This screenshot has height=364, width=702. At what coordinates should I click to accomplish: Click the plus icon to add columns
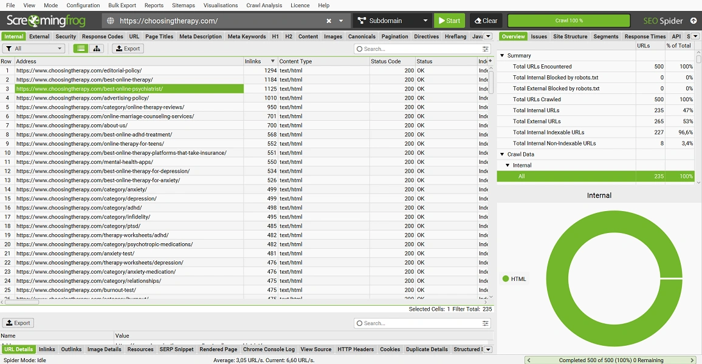(490, 61)
